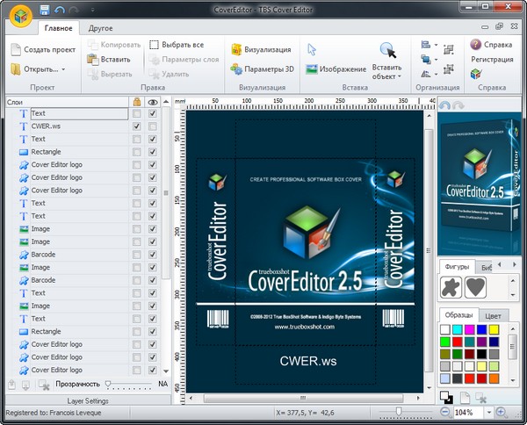Select the arrow pointer tool
Screen dimensions: 527x425
point(312,49)
